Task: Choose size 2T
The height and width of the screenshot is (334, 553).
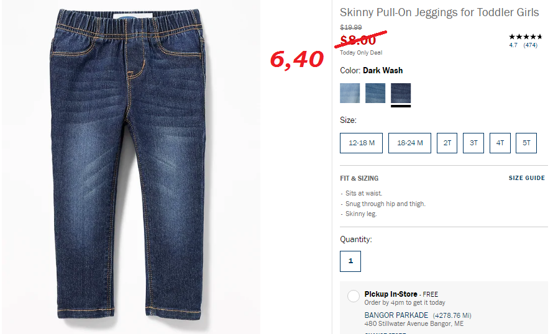Action: click(x=447, y=143)
